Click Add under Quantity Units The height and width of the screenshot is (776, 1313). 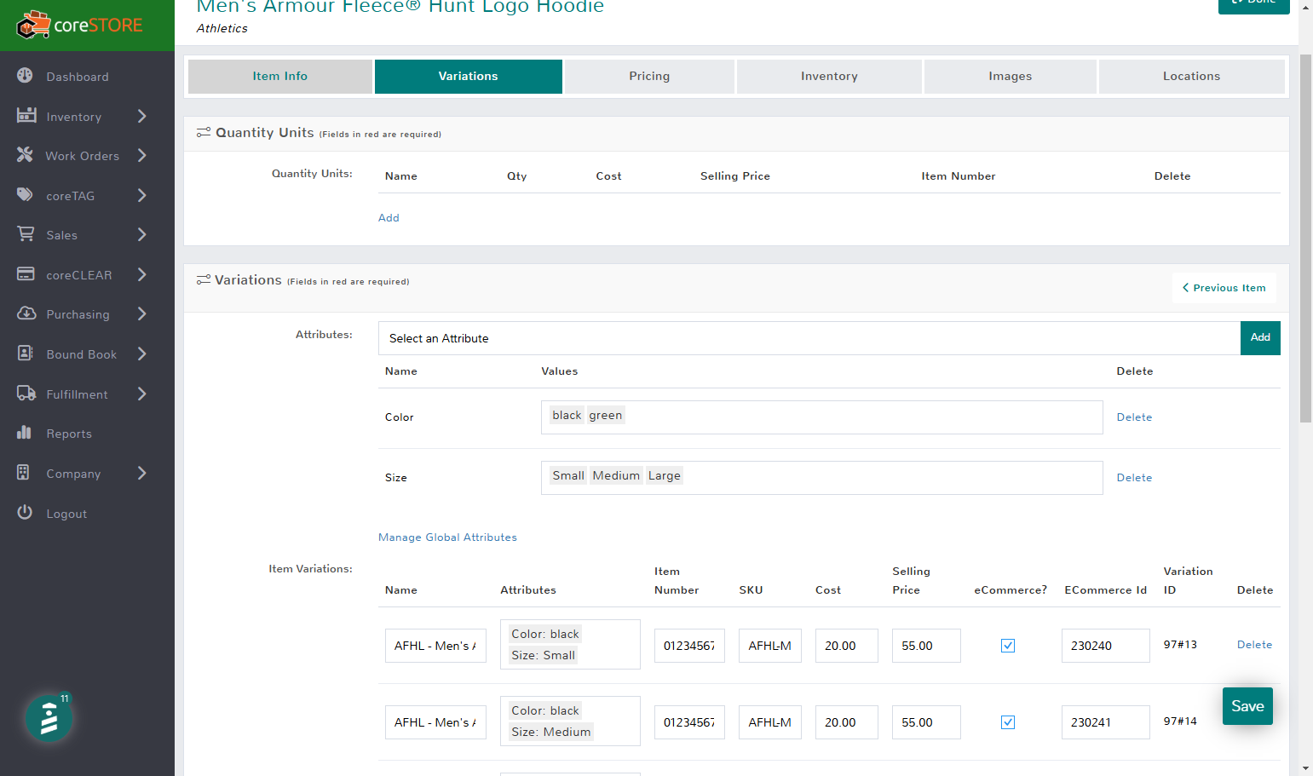[389, 218]
